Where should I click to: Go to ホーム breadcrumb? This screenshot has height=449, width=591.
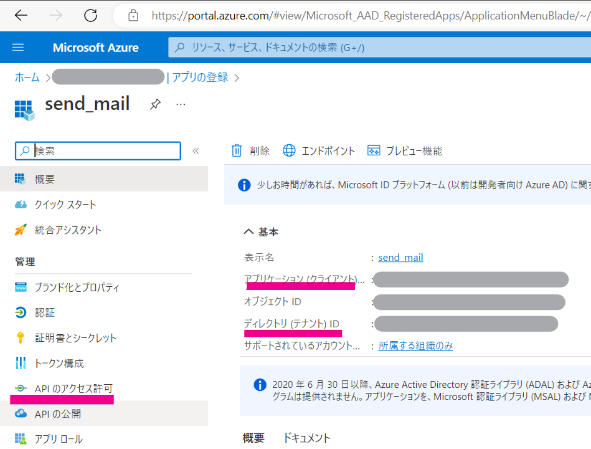click(x=27, y=77)
